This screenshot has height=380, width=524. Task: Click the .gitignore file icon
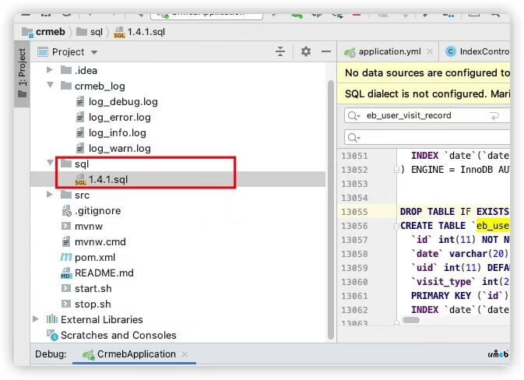pyautogui.click(x=66, y=210)
